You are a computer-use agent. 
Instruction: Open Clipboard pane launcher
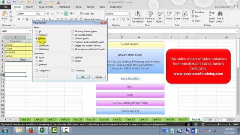15,25
